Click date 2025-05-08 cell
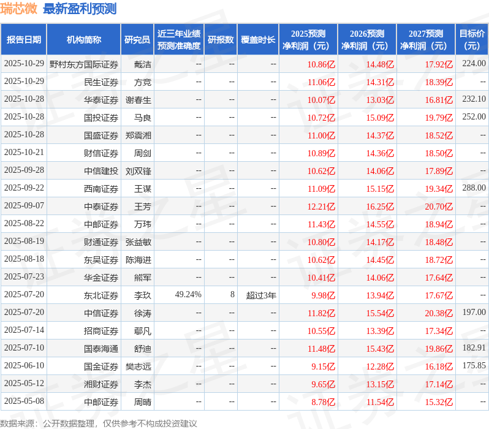Viewport: 489px width, 429px height. click(x=24, y=401)
